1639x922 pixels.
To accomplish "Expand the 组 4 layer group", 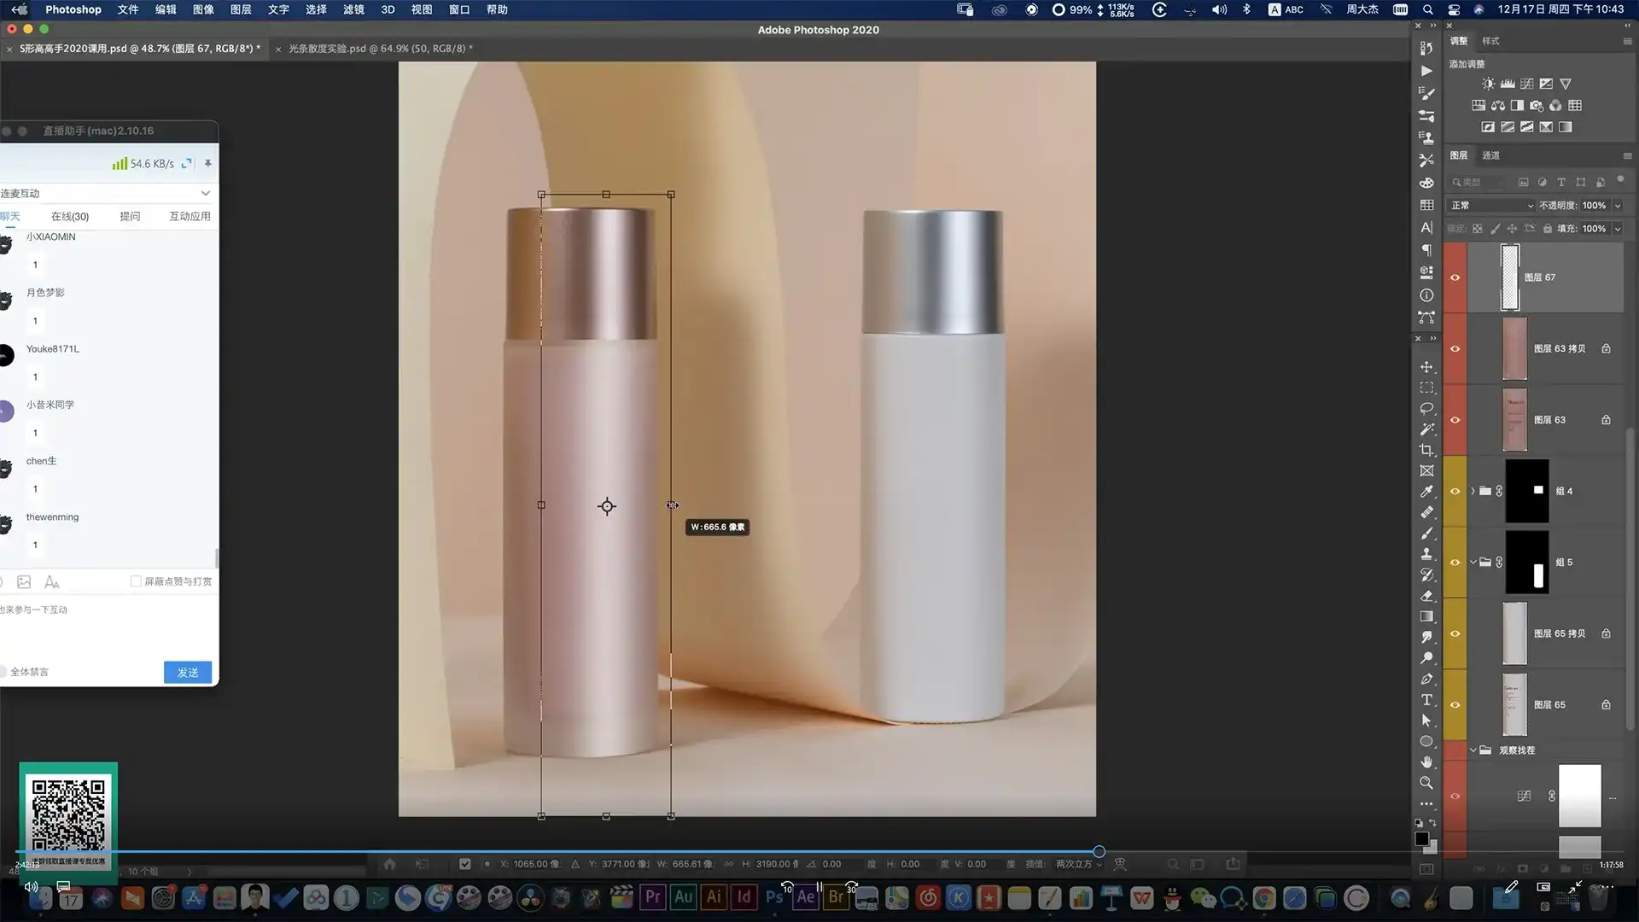I will 1473,491.
